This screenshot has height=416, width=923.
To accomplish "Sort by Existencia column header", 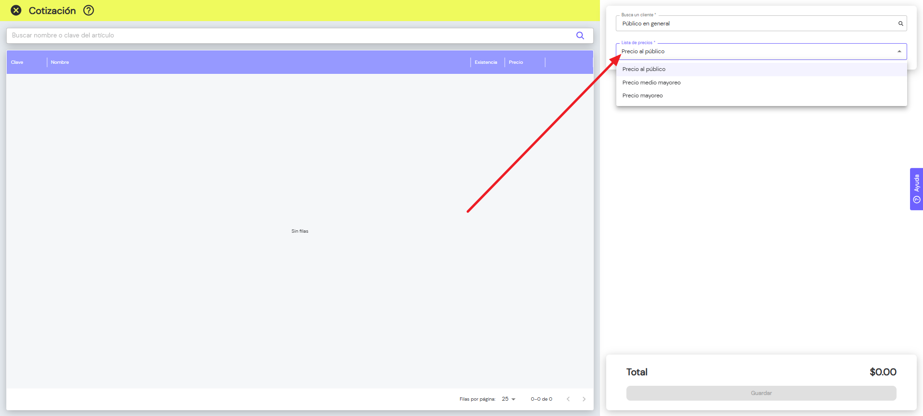I will (x=486, y=62).
